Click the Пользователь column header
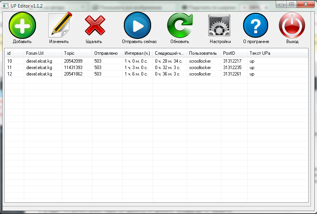Viewport: 317px width, 214px height. coord(204,53)
